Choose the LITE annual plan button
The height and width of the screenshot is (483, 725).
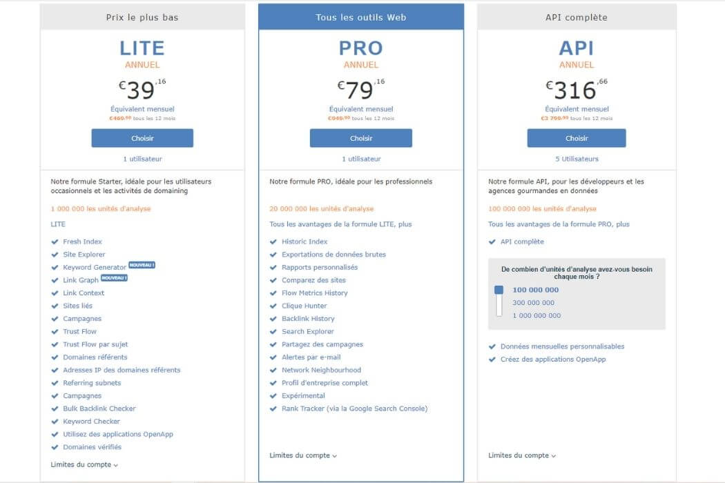click(142, 138)
